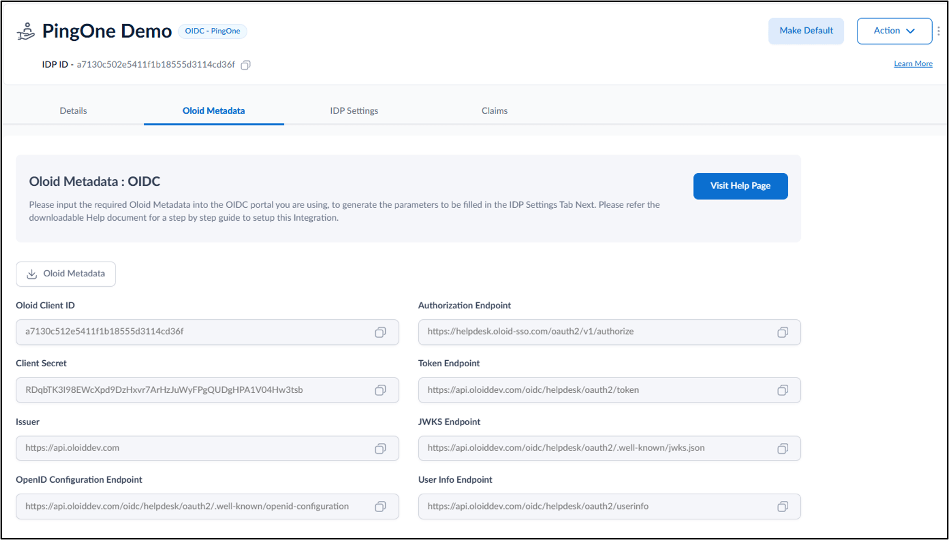Click the PingOne Demo provider logo icon
This screenshot has width=949, height=540.
26,32
